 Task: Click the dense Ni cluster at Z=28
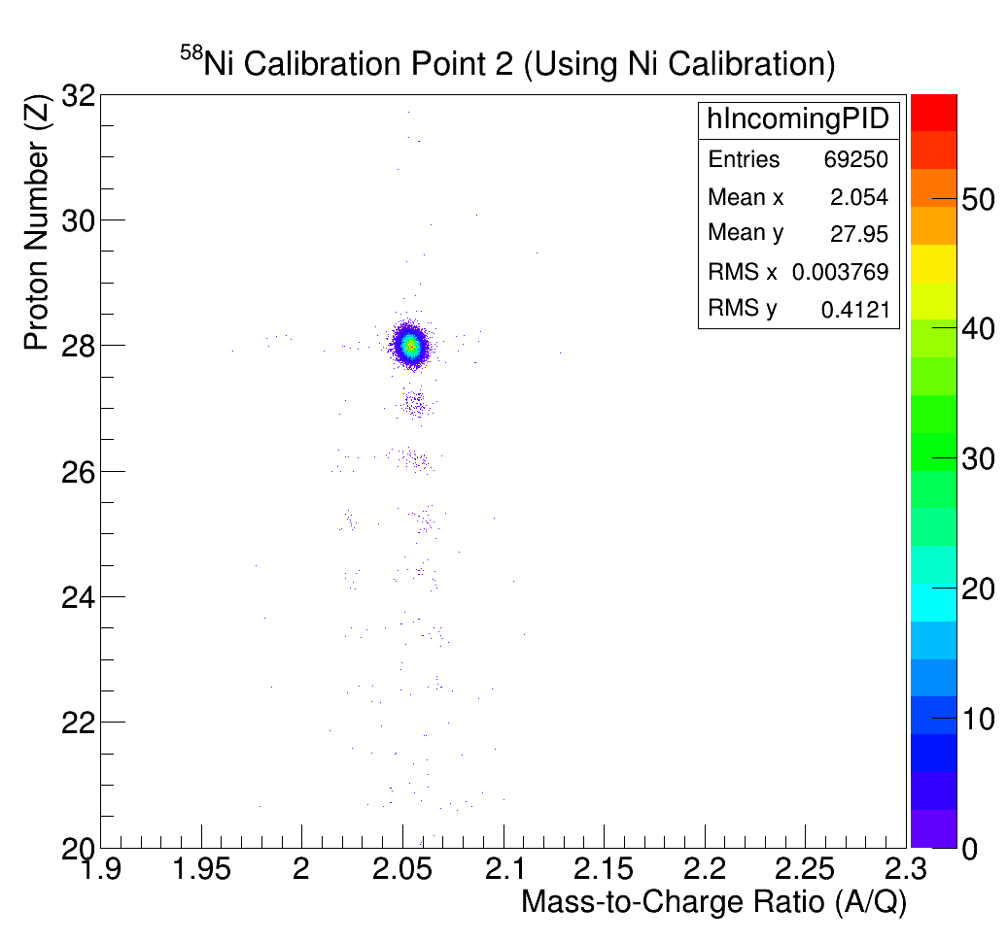coord(410,345)
